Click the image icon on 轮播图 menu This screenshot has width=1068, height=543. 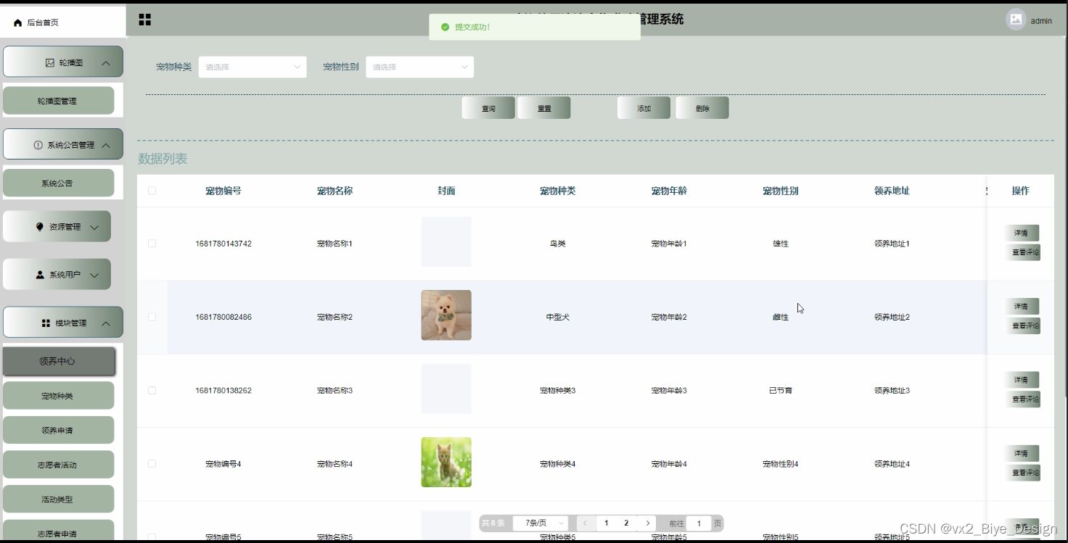coord(50,63)
